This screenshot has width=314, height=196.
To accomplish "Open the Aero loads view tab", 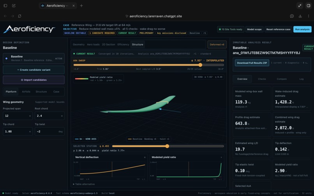I will pyautogui.click(x=93, y=44).
